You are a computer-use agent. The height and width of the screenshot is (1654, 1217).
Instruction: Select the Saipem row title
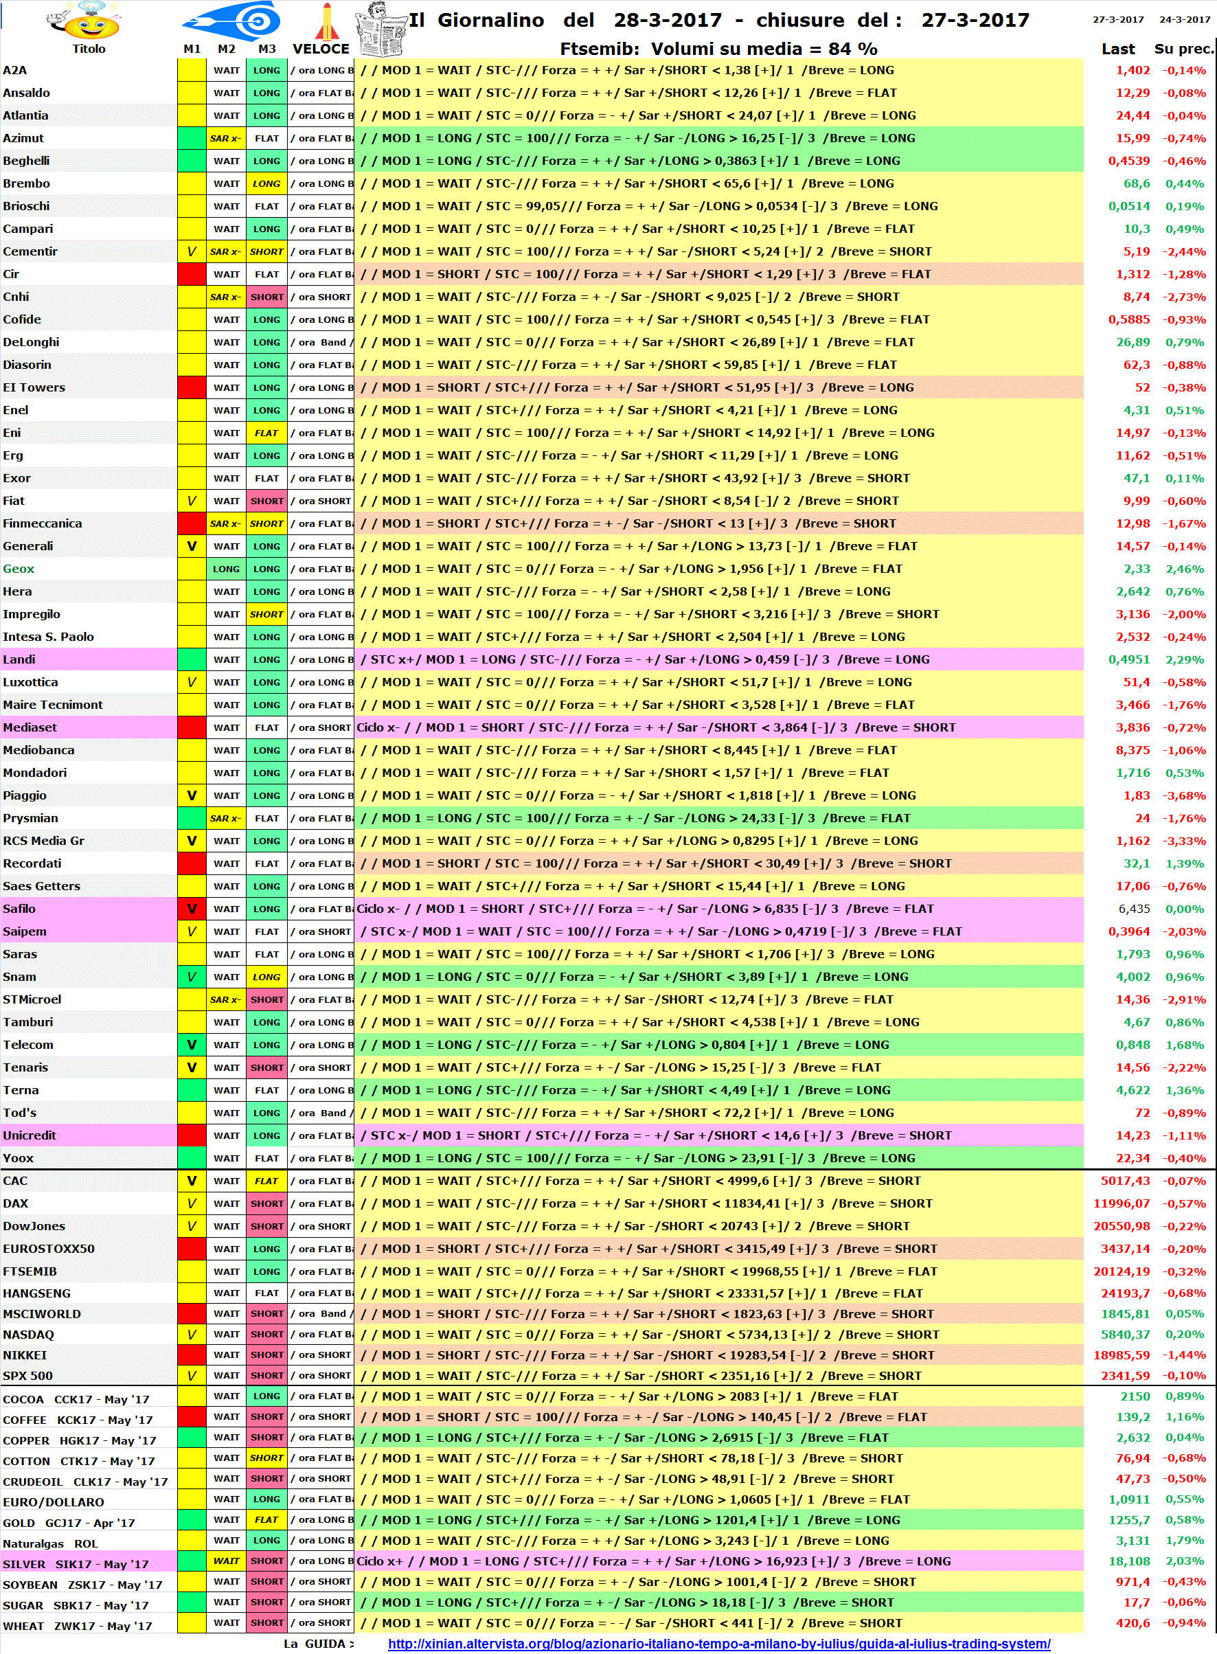[x=89, y=931]
